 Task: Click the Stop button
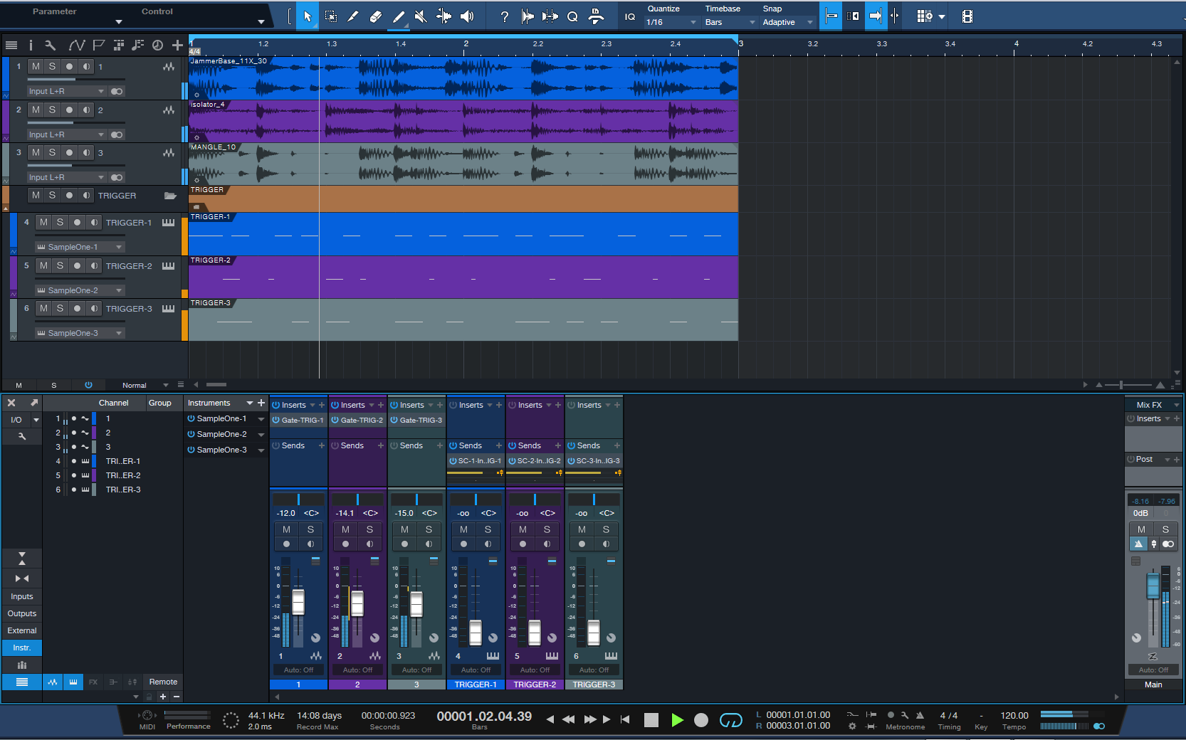[x=651, y=720]
